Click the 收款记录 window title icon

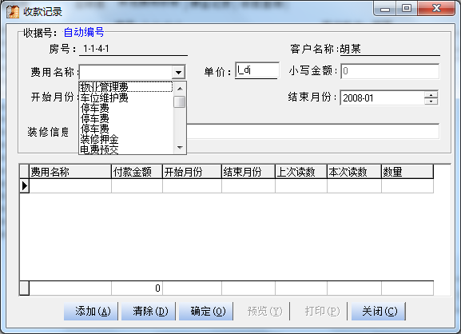13,12
